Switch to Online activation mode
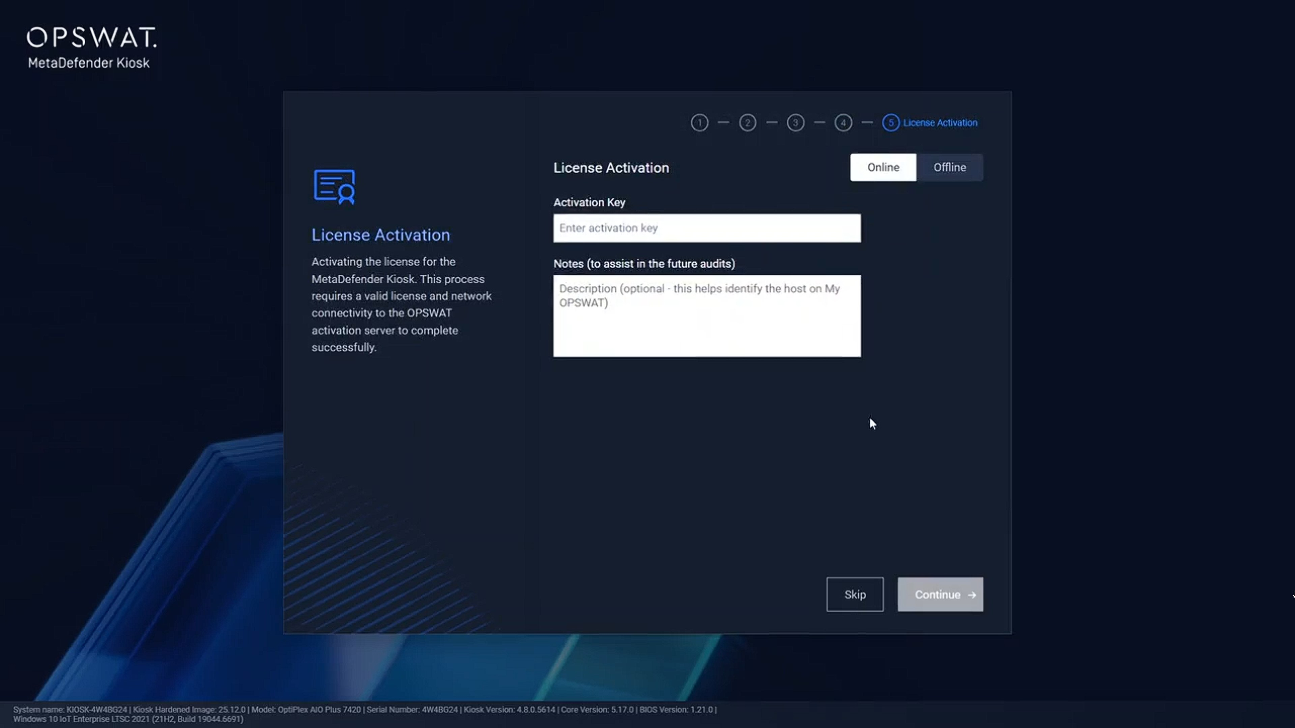Image resolution: width=1295 pixels, height=728 pixels. click(x=883, y=167)
